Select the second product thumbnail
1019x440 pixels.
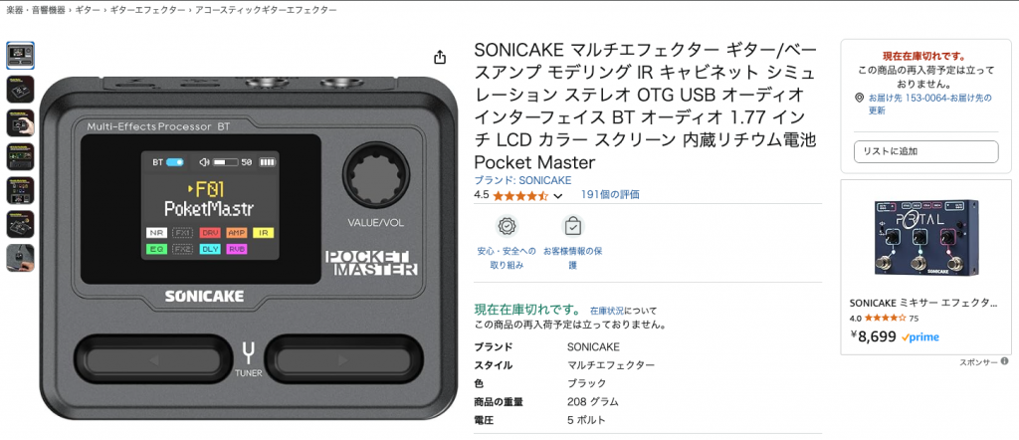point(20,89)
